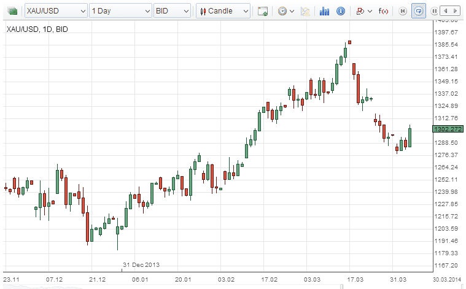This screenshot has width=466, height=289.
Task: Click the green chart icon at toolbar start
Action: (13, 11)
